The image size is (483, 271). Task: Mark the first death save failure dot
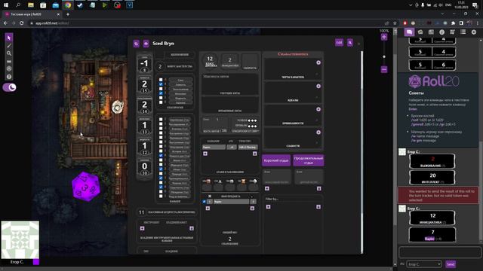249,126
